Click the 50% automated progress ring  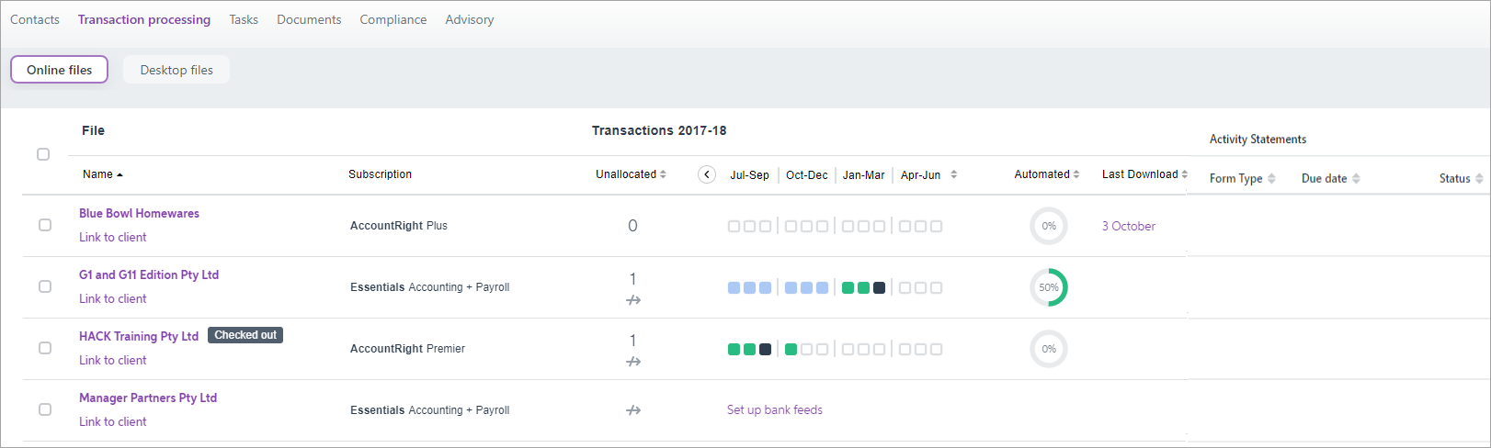1049,287
